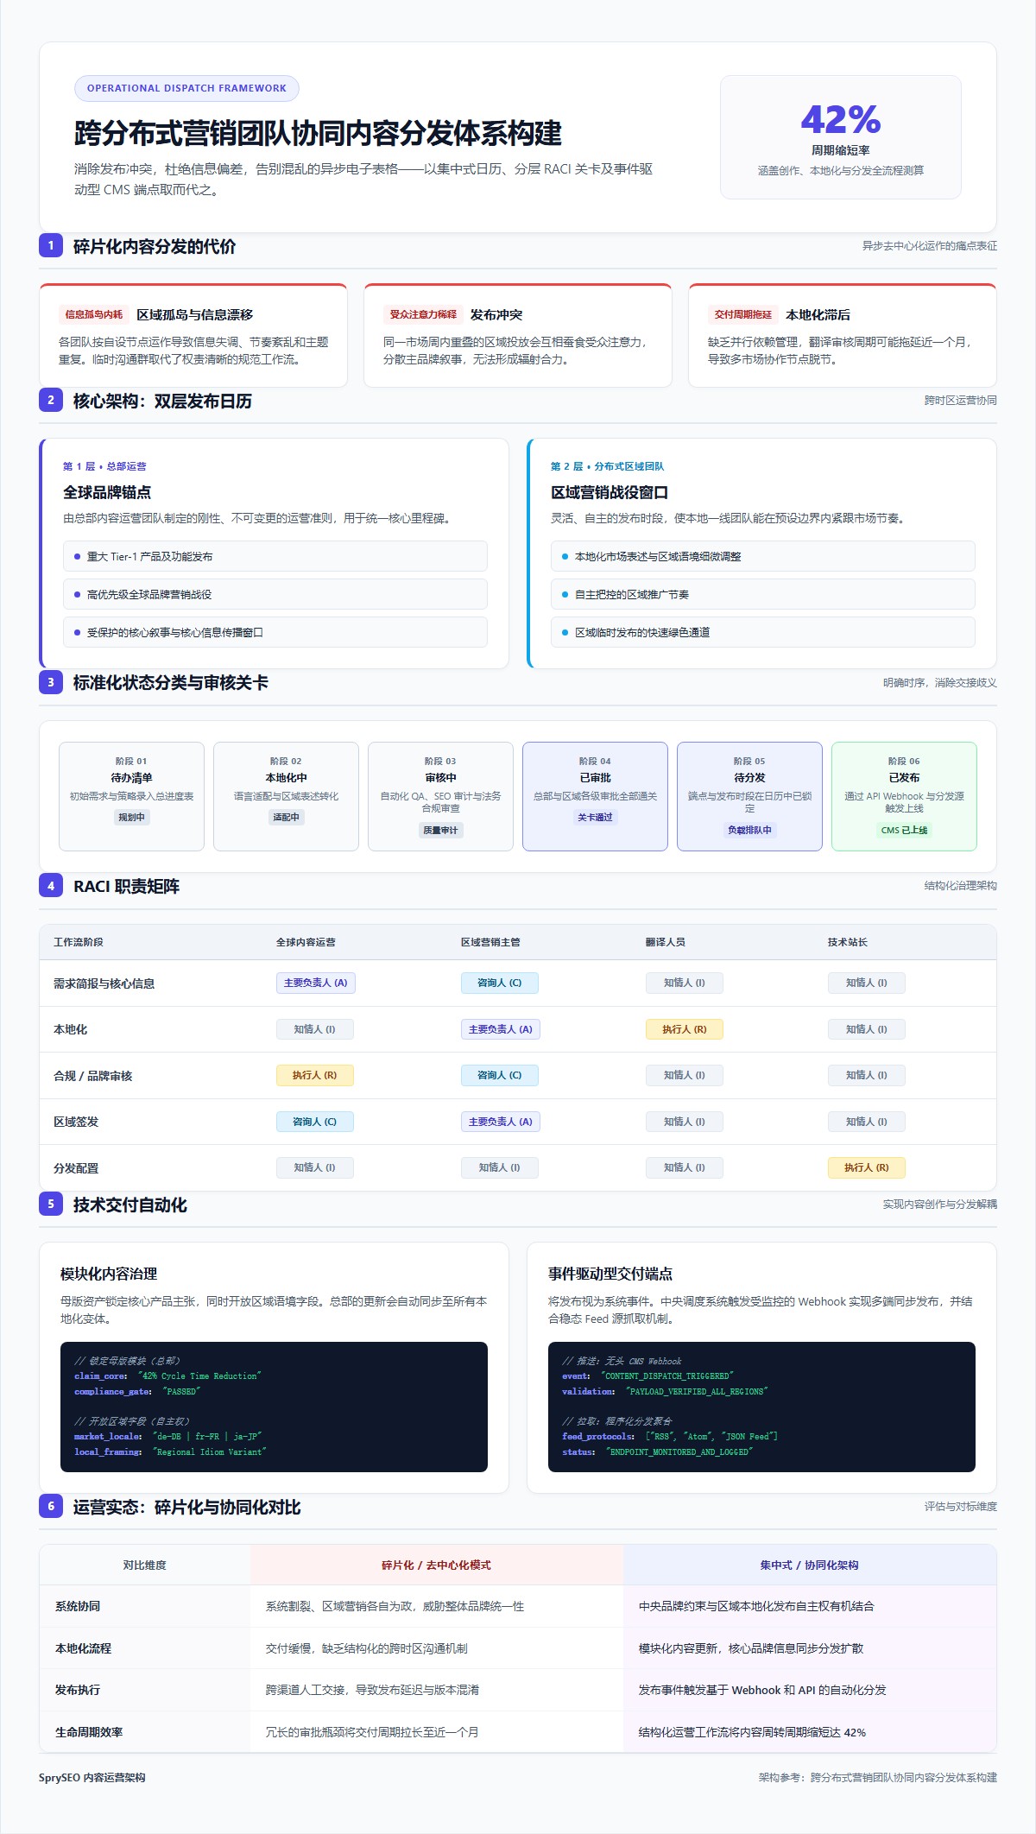Select the 事件驱动型交付端点 card heading
Image resolution: width=1036 pixels, height=1834 pixels.
(610, 1274)
